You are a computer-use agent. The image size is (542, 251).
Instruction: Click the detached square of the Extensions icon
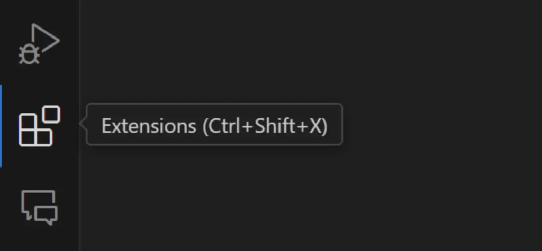(51, 114)
